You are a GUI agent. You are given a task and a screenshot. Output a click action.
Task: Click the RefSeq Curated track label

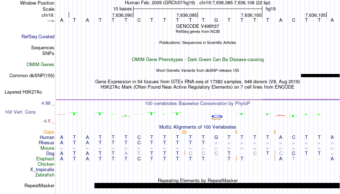point(38,36)
